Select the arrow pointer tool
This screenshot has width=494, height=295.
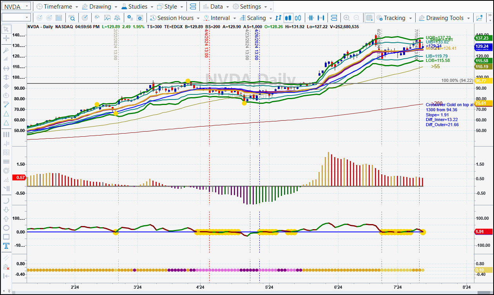point(6,29)
